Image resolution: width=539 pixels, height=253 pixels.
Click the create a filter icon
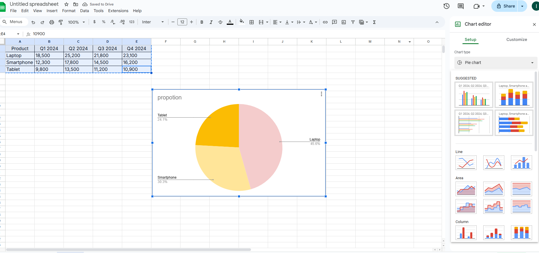pyautogui.click(x=353, y=22)
